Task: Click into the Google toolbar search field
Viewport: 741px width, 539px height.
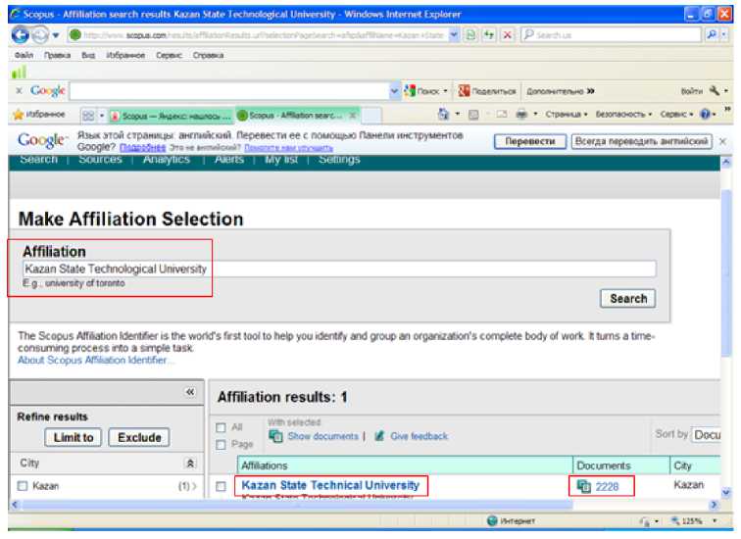Action: pyautogui.click(x=229, y=91)
